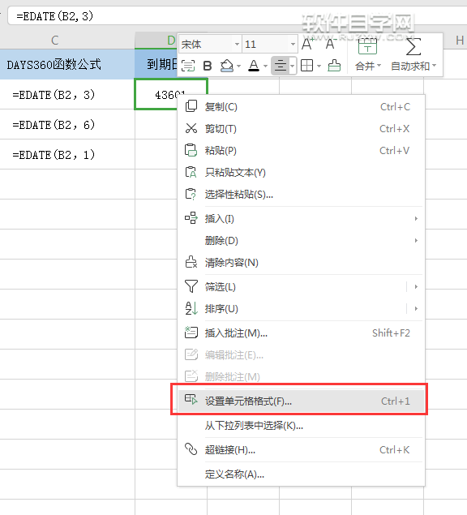Image resolution: width=467 pixels, height=515 pixels.
Task: Open the font size dropdown showing 11
Action: (293, 44)
